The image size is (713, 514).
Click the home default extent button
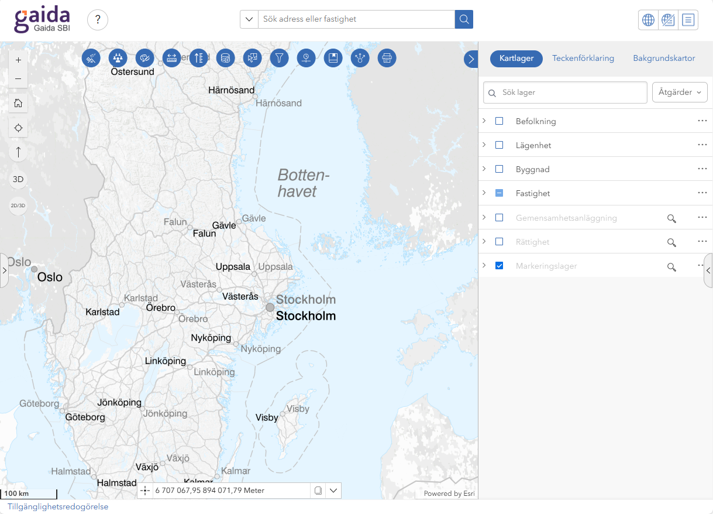[18, 103]
